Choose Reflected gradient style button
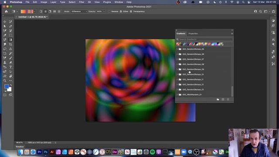Image resolution: width=279 pixels, height=157 pixels. point(54,11)
